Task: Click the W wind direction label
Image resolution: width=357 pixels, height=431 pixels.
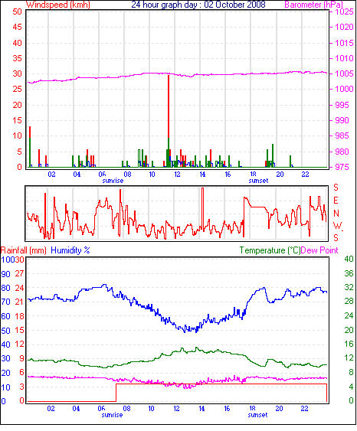Action: pyautogui.click(x=337, y=226)
